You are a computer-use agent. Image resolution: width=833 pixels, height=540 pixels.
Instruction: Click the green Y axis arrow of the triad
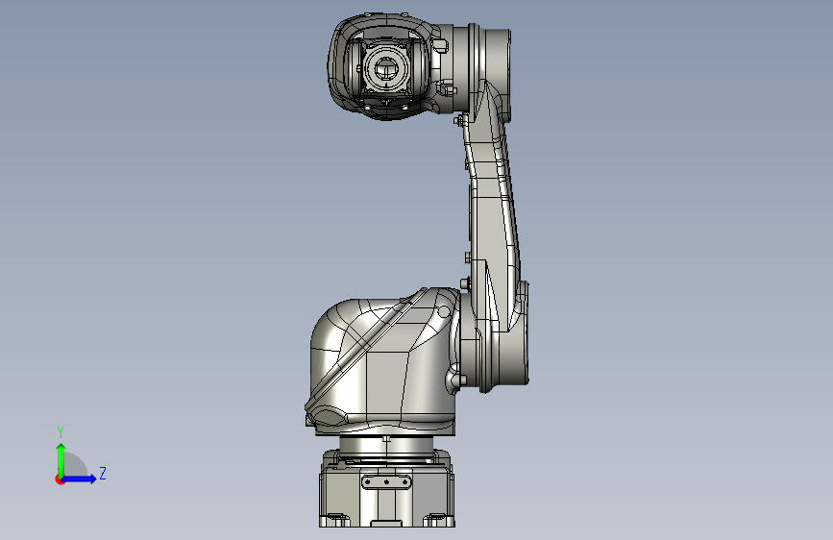coord(61,459)
